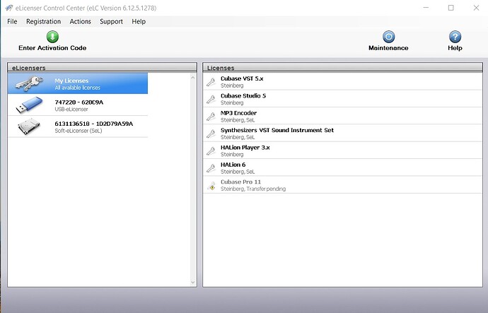Click the key icon beside Cubase VST 5.x
The width and height of the screenshot is (488, 313).
[211, 82]
